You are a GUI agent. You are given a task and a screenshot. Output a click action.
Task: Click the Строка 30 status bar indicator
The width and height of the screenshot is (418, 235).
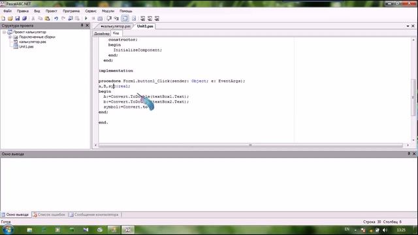pos(372,222)
